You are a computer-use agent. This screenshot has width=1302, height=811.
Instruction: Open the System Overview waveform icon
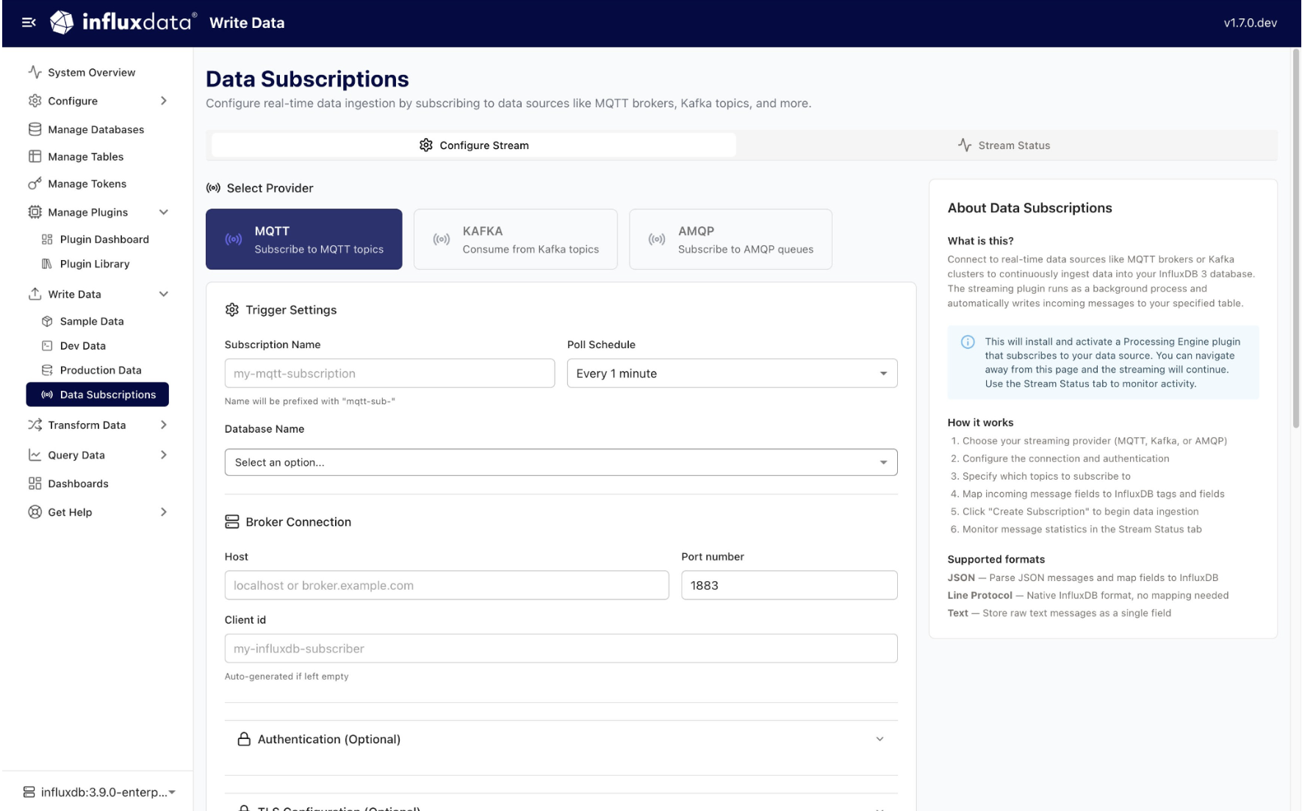[x=32, y=72]
